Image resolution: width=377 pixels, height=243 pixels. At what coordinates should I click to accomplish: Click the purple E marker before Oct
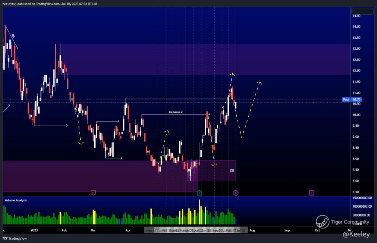pos(311,193)
